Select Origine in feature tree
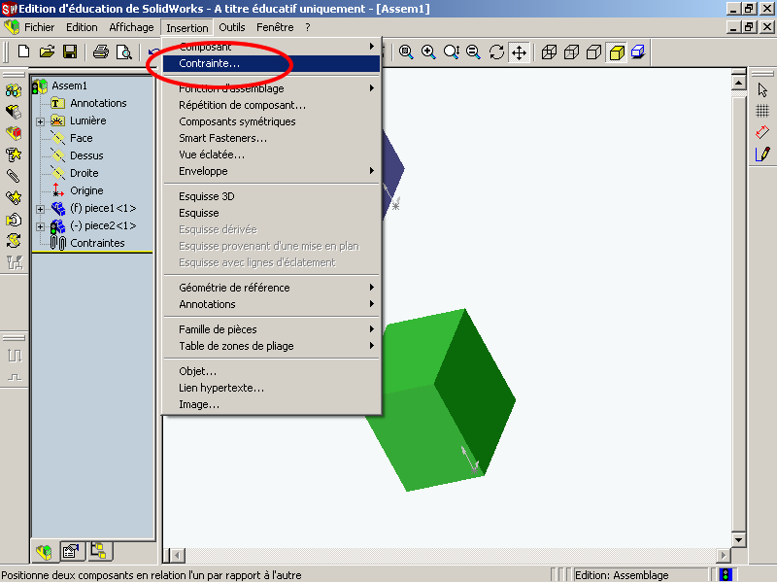The height and width of the screenshot is (583, 777). coord(86,190)
